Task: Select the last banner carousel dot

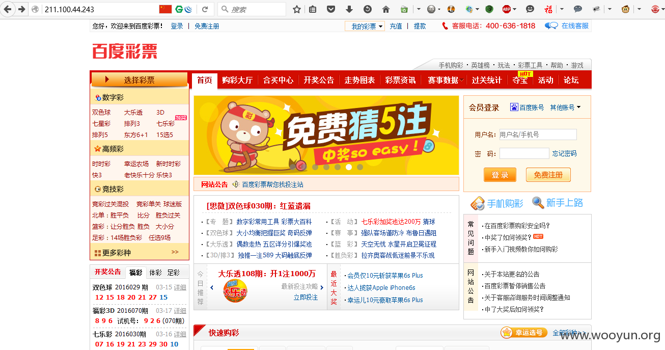Action: pyautogui.click(x=360, y=167)
